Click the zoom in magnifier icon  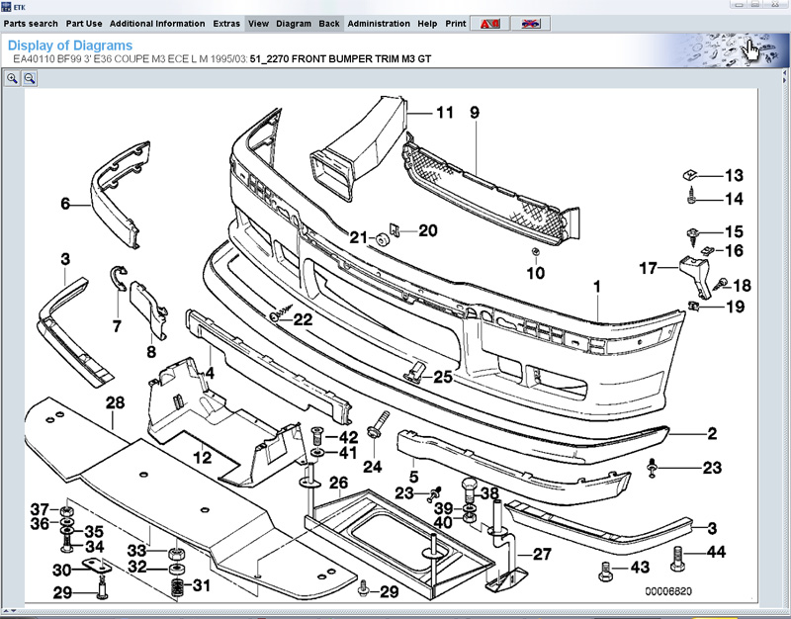14,78
